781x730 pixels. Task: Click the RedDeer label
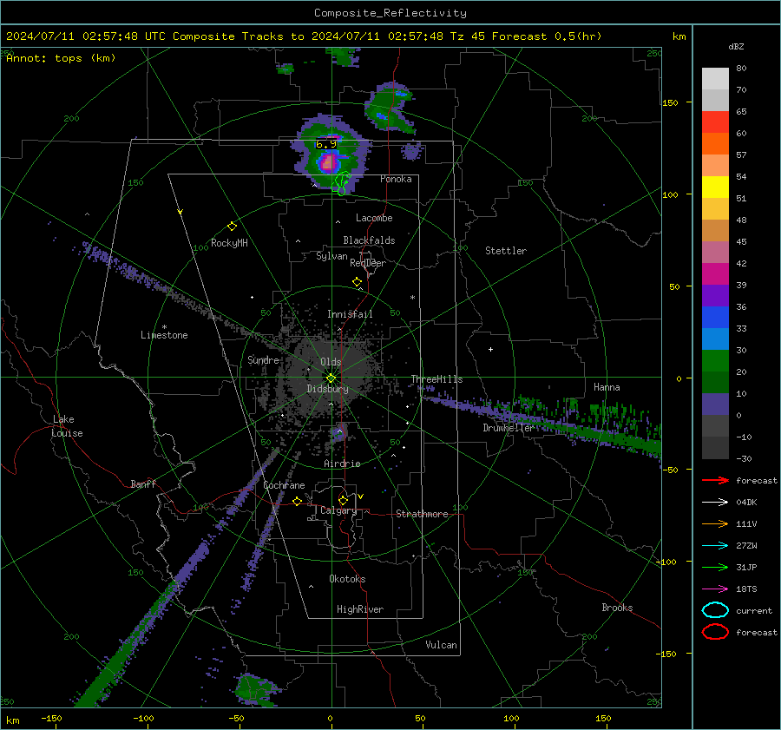coord(368,263)
